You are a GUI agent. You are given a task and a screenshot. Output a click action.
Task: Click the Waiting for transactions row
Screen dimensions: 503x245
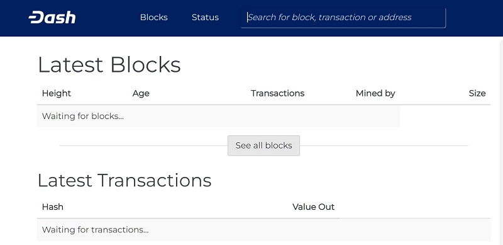[263, 230]
